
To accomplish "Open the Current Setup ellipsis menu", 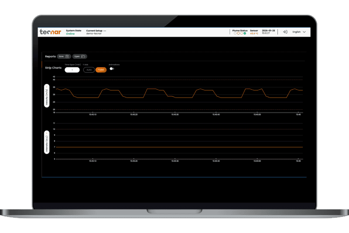I will click(105, 31).
